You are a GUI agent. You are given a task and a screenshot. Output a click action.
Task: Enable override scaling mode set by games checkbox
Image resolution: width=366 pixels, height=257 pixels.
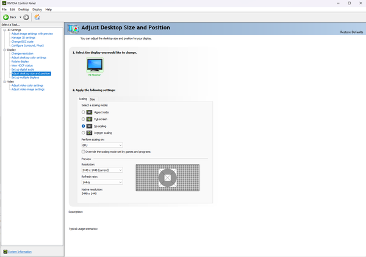(83, 151)
